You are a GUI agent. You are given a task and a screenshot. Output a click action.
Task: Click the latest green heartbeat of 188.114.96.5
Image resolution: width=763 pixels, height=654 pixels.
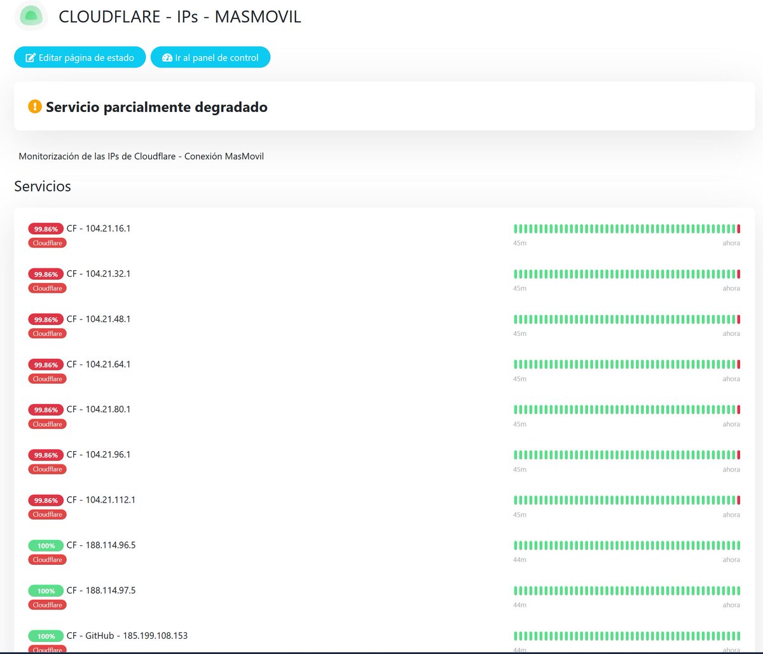[739, 545]
